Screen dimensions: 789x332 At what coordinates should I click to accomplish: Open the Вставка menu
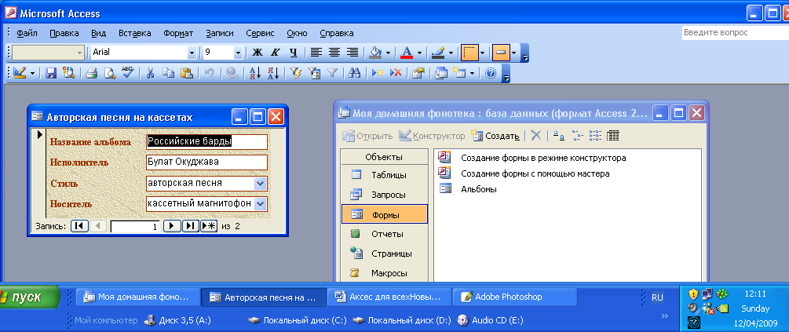(x=135, y=33)
